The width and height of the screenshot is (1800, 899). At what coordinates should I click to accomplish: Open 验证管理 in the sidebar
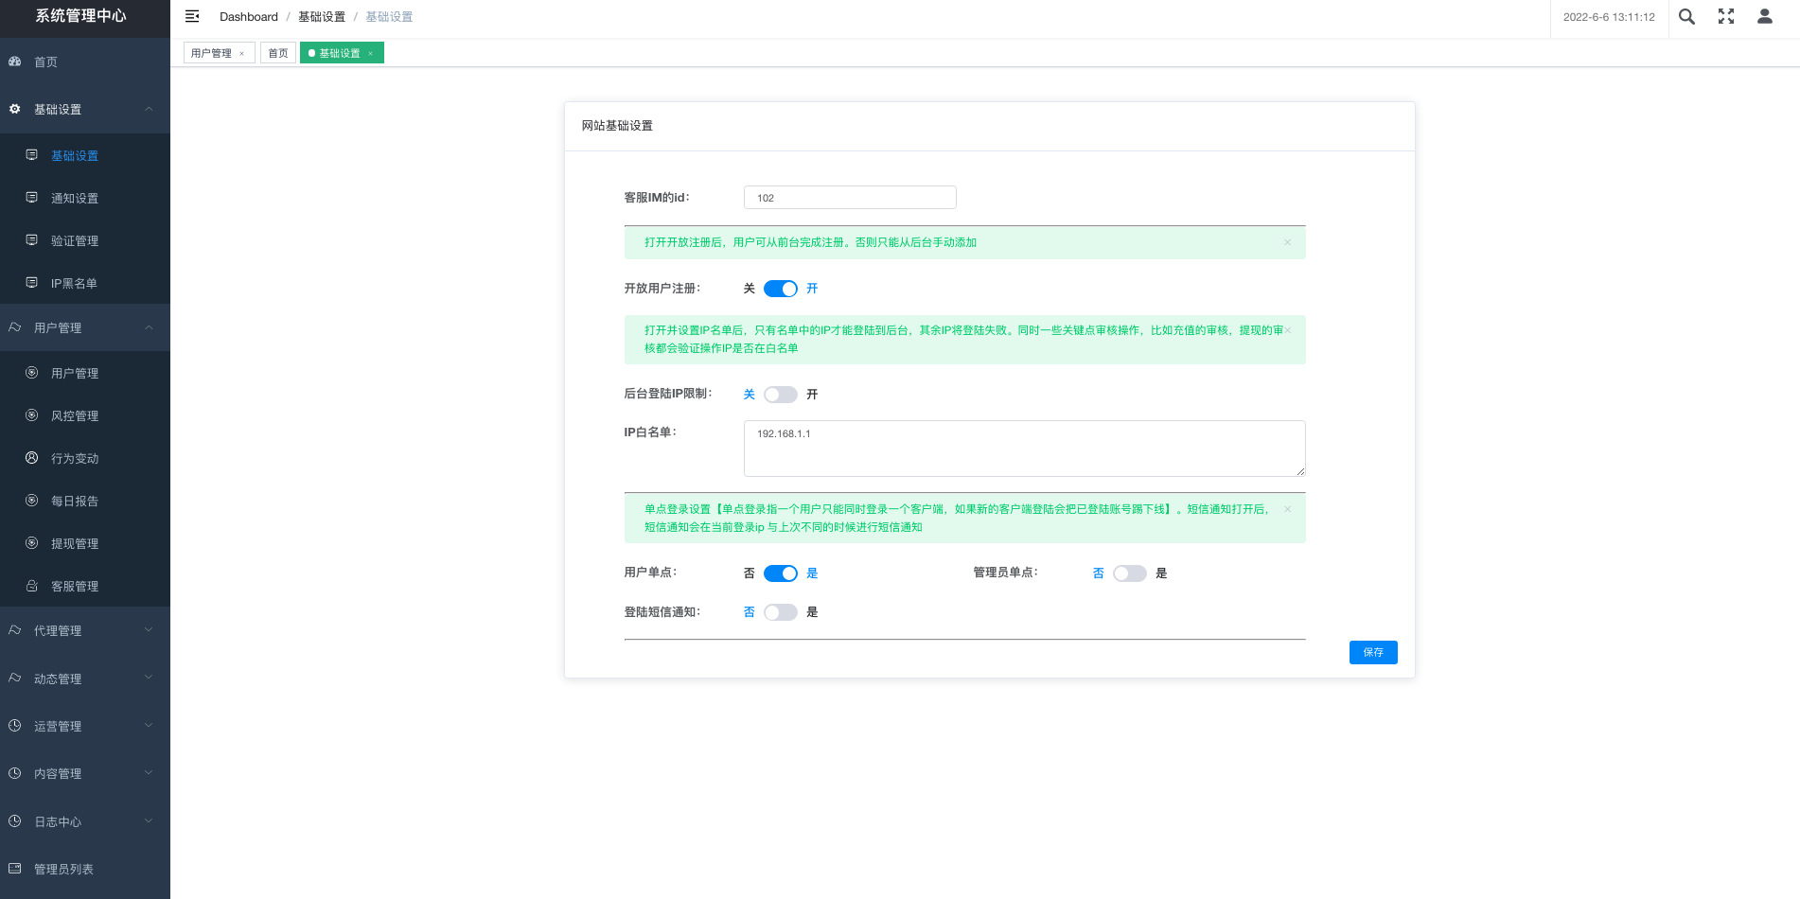click(85, 240)
